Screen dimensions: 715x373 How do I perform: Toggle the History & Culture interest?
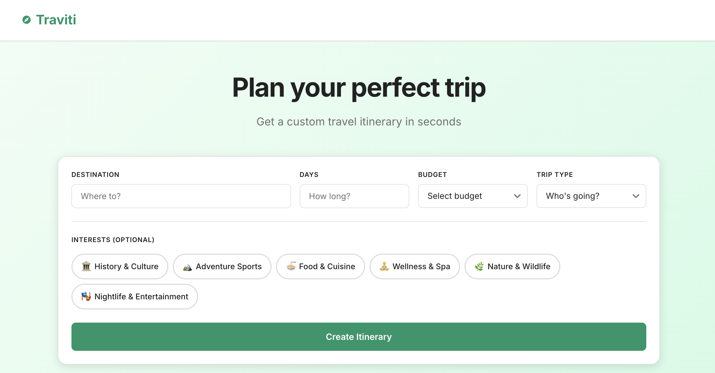click(120, 266)
